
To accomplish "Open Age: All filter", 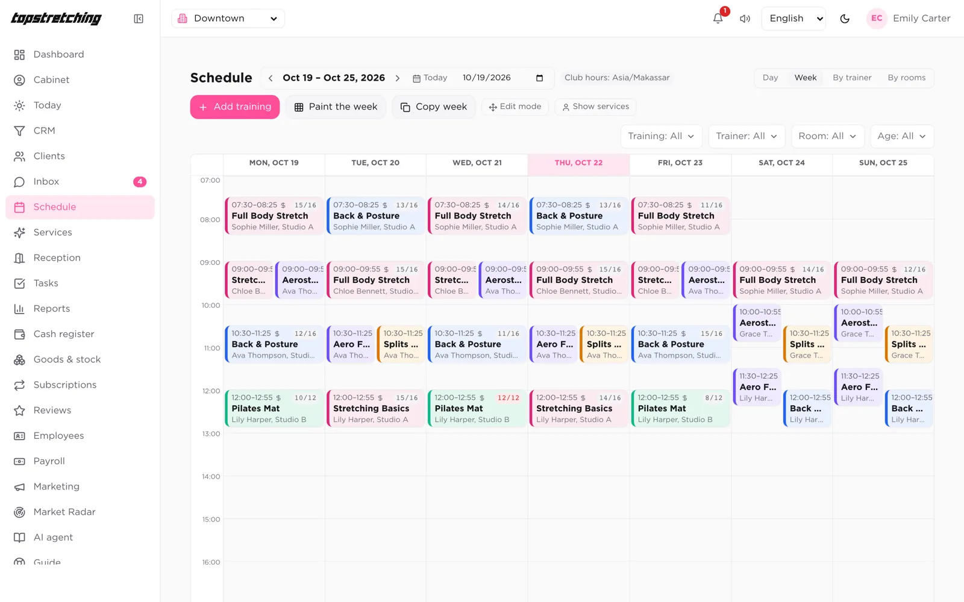I will click(902, 136).
